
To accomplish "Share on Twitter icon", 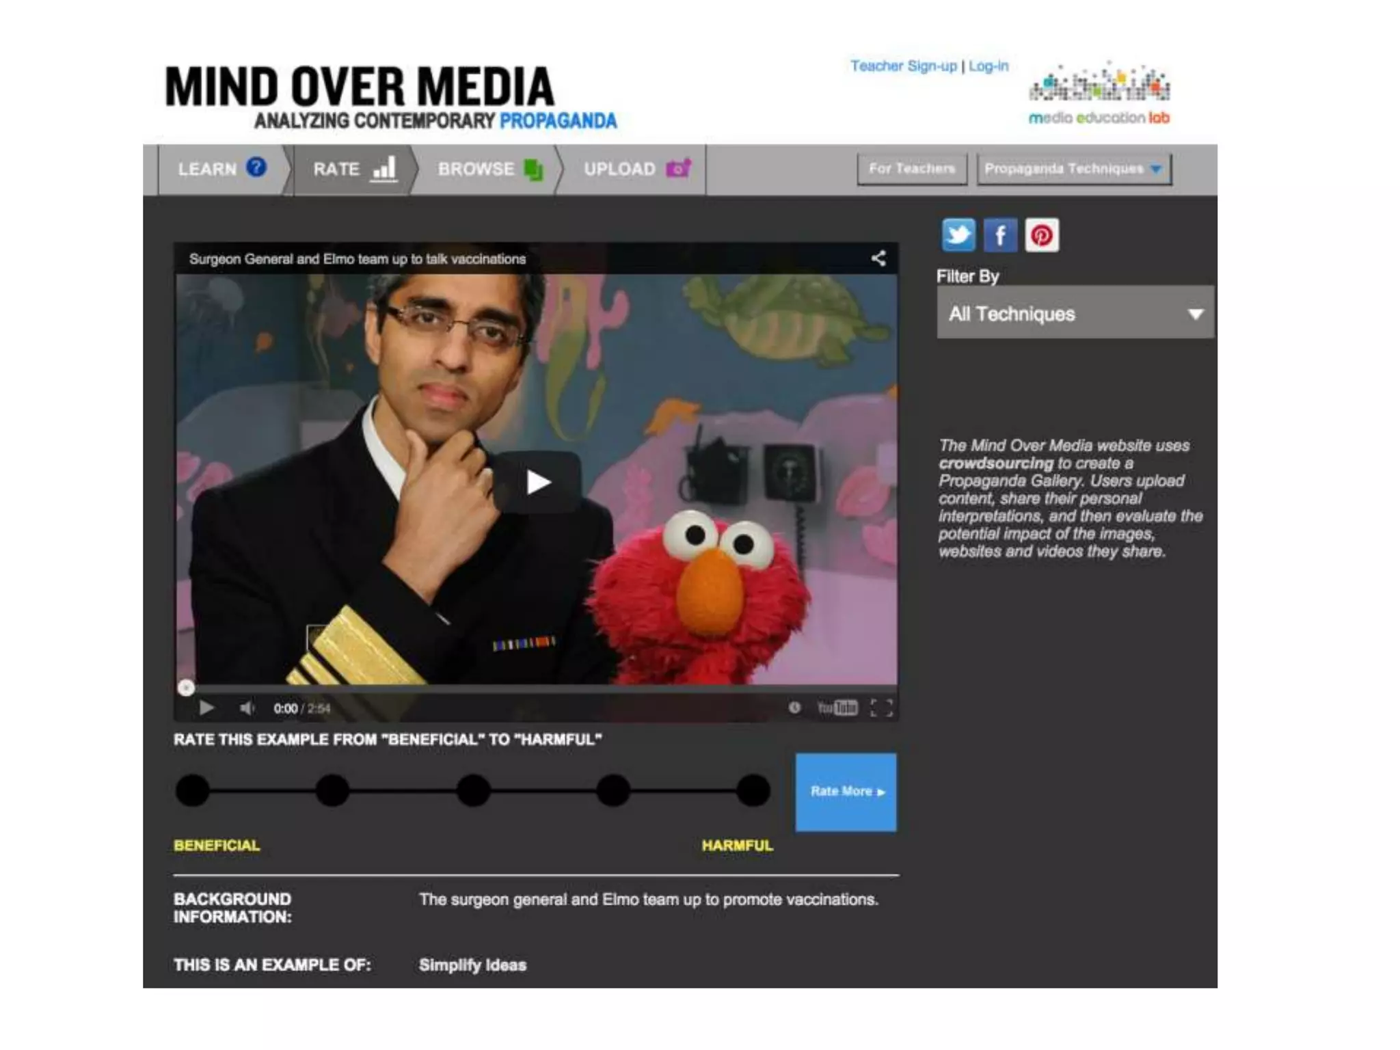I will click(x=958, y=235).
